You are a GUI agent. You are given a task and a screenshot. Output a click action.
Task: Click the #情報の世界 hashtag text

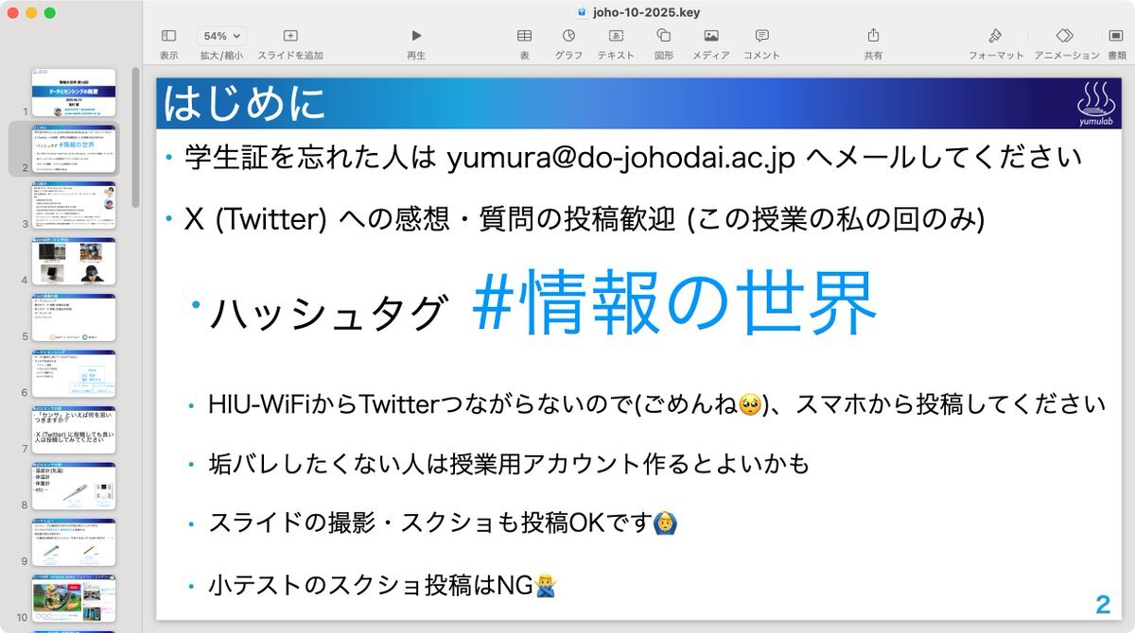674,303
